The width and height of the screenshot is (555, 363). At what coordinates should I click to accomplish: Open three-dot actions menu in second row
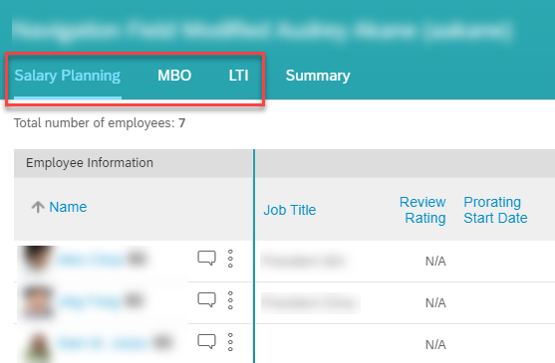pyautogui.click(x=230, y=300)
